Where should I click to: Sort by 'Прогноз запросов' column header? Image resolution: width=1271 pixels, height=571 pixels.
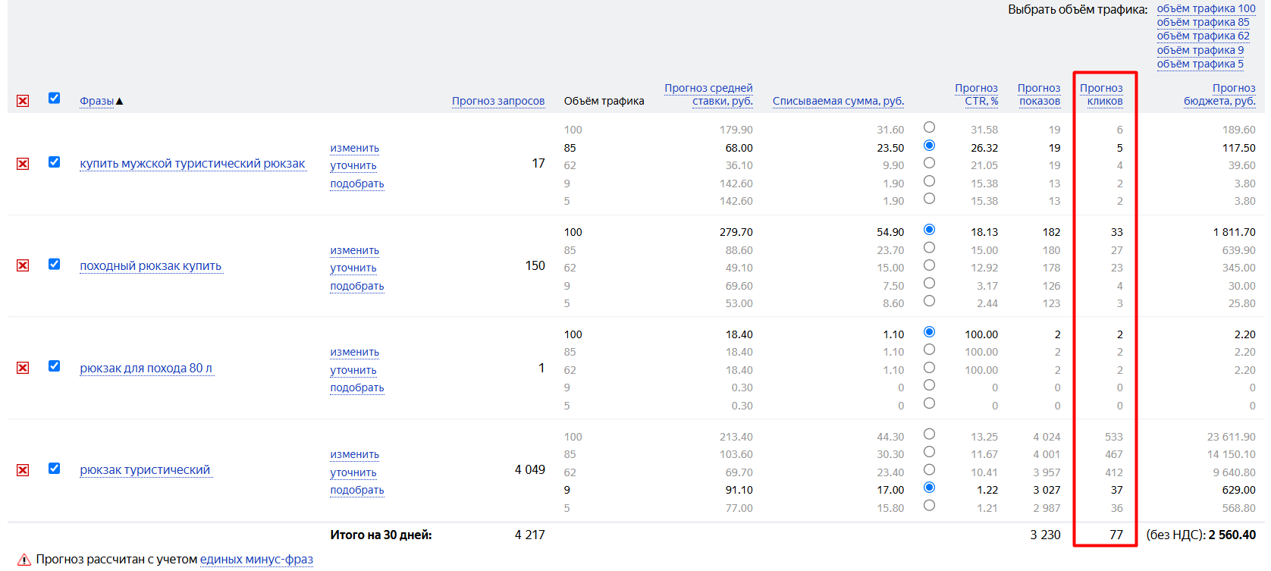click(498, 101)
